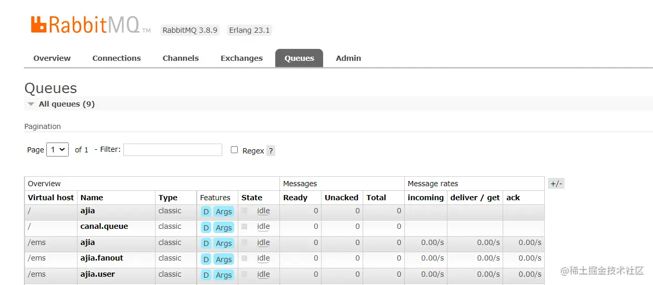Click the 0.00/s ack value for ajia.user
653x285 pixels.
[x=530, y=274]
